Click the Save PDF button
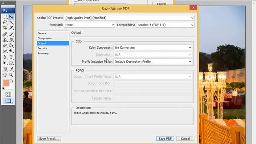The width and height of the screenshot is (256, 144). click(165, 138)
